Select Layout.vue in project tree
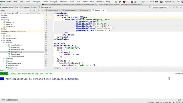This screenshot has width=183, height=103. click(x=13, y=66)
